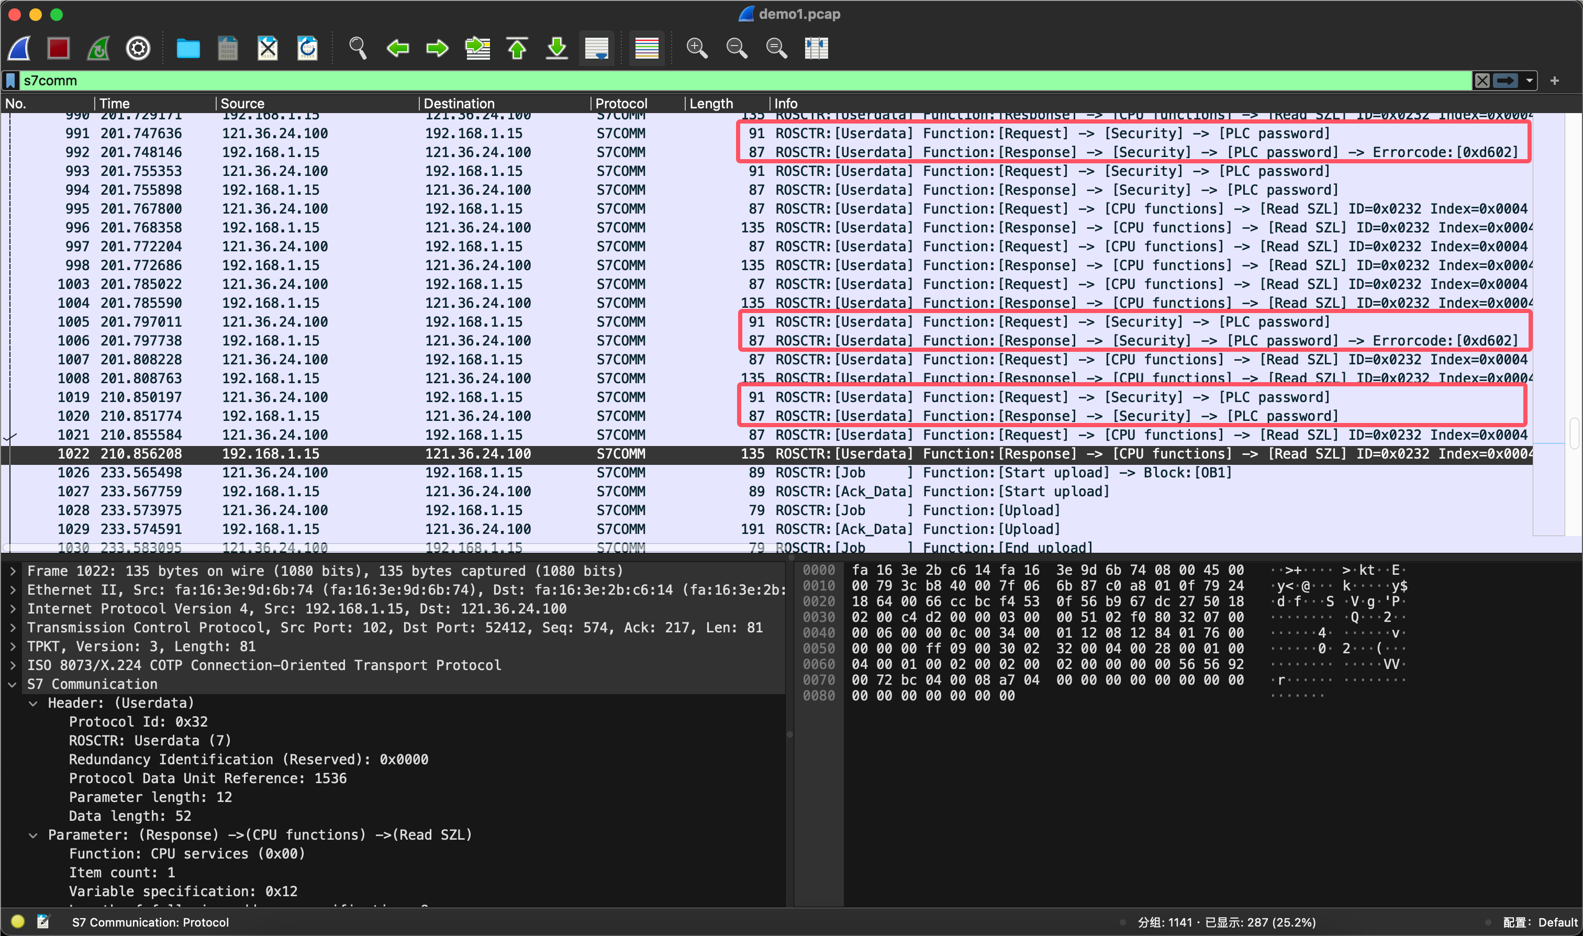The height and width of the screenshot is (936, 1583).
Task: Sort by the No. column header
Action: [48, 104]
